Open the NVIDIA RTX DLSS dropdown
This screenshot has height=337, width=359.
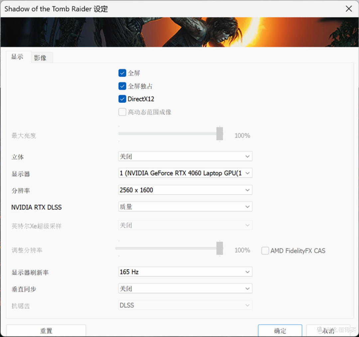point(185,207)
